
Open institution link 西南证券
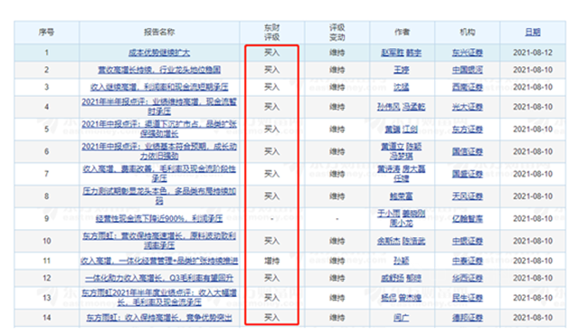click(468, 87)
